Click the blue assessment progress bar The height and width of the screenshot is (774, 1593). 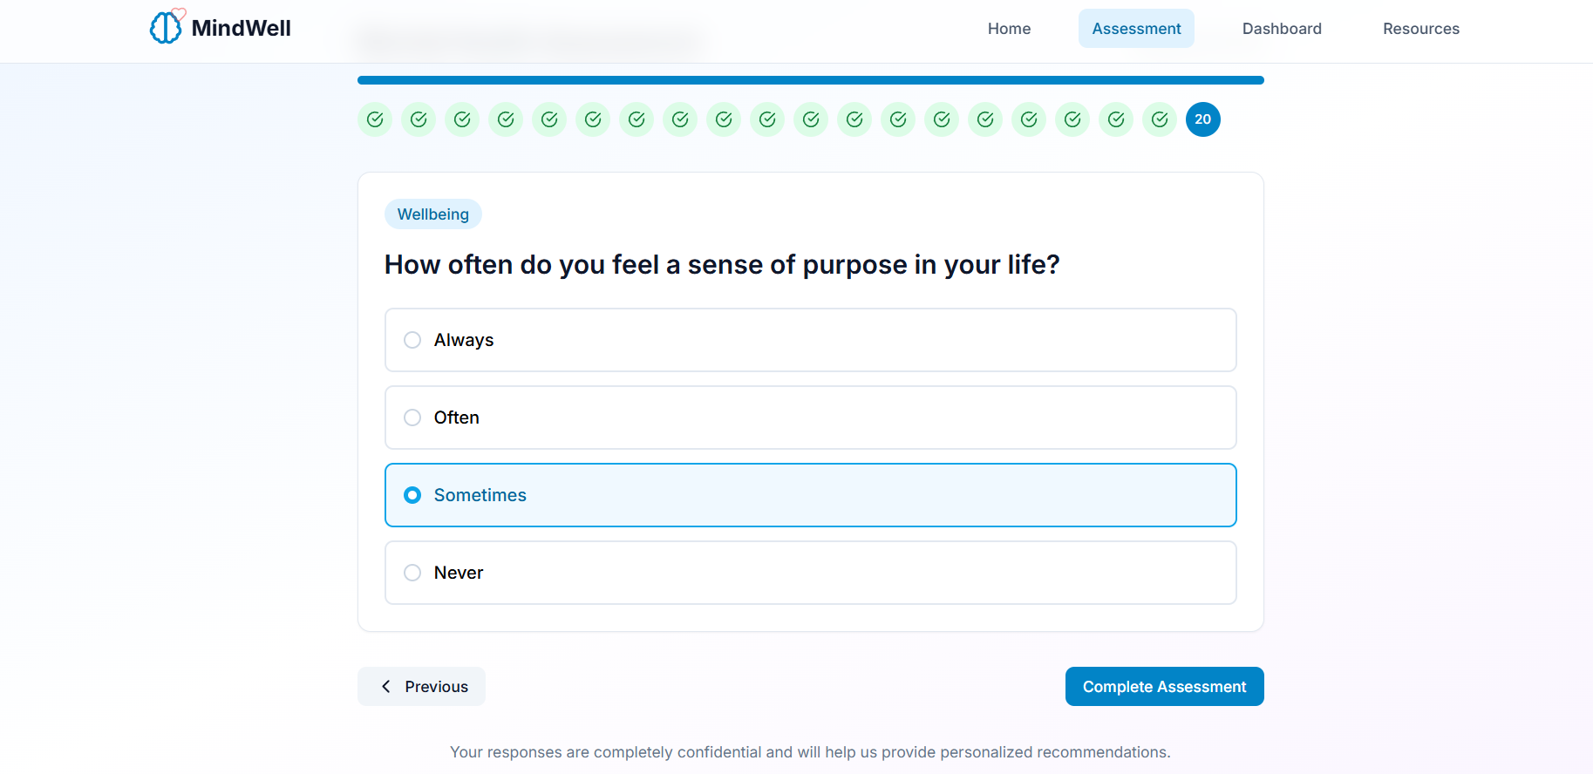coord(810,80)
